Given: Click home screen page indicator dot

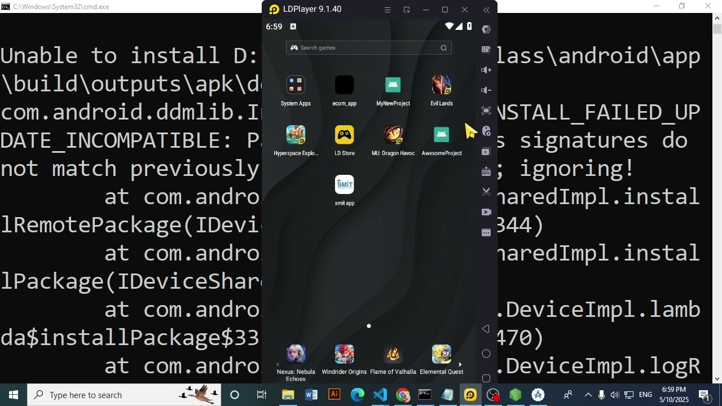Looking at the screenshot, I should [x=369, y=326].
